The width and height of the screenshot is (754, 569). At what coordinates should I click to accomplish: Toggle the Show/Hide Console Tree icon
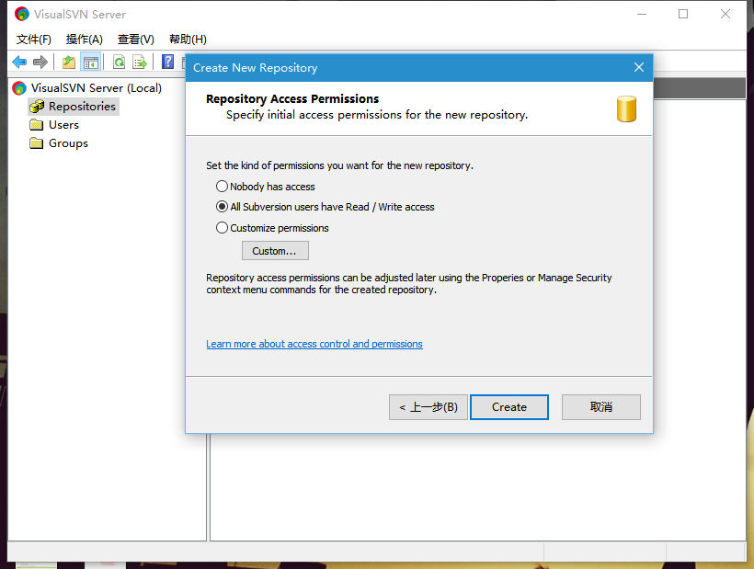(90, 62)
